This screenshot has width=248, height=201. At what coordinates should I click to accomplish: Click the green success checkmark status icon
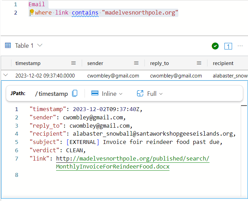pyautogui.click(x=215, y=46)
